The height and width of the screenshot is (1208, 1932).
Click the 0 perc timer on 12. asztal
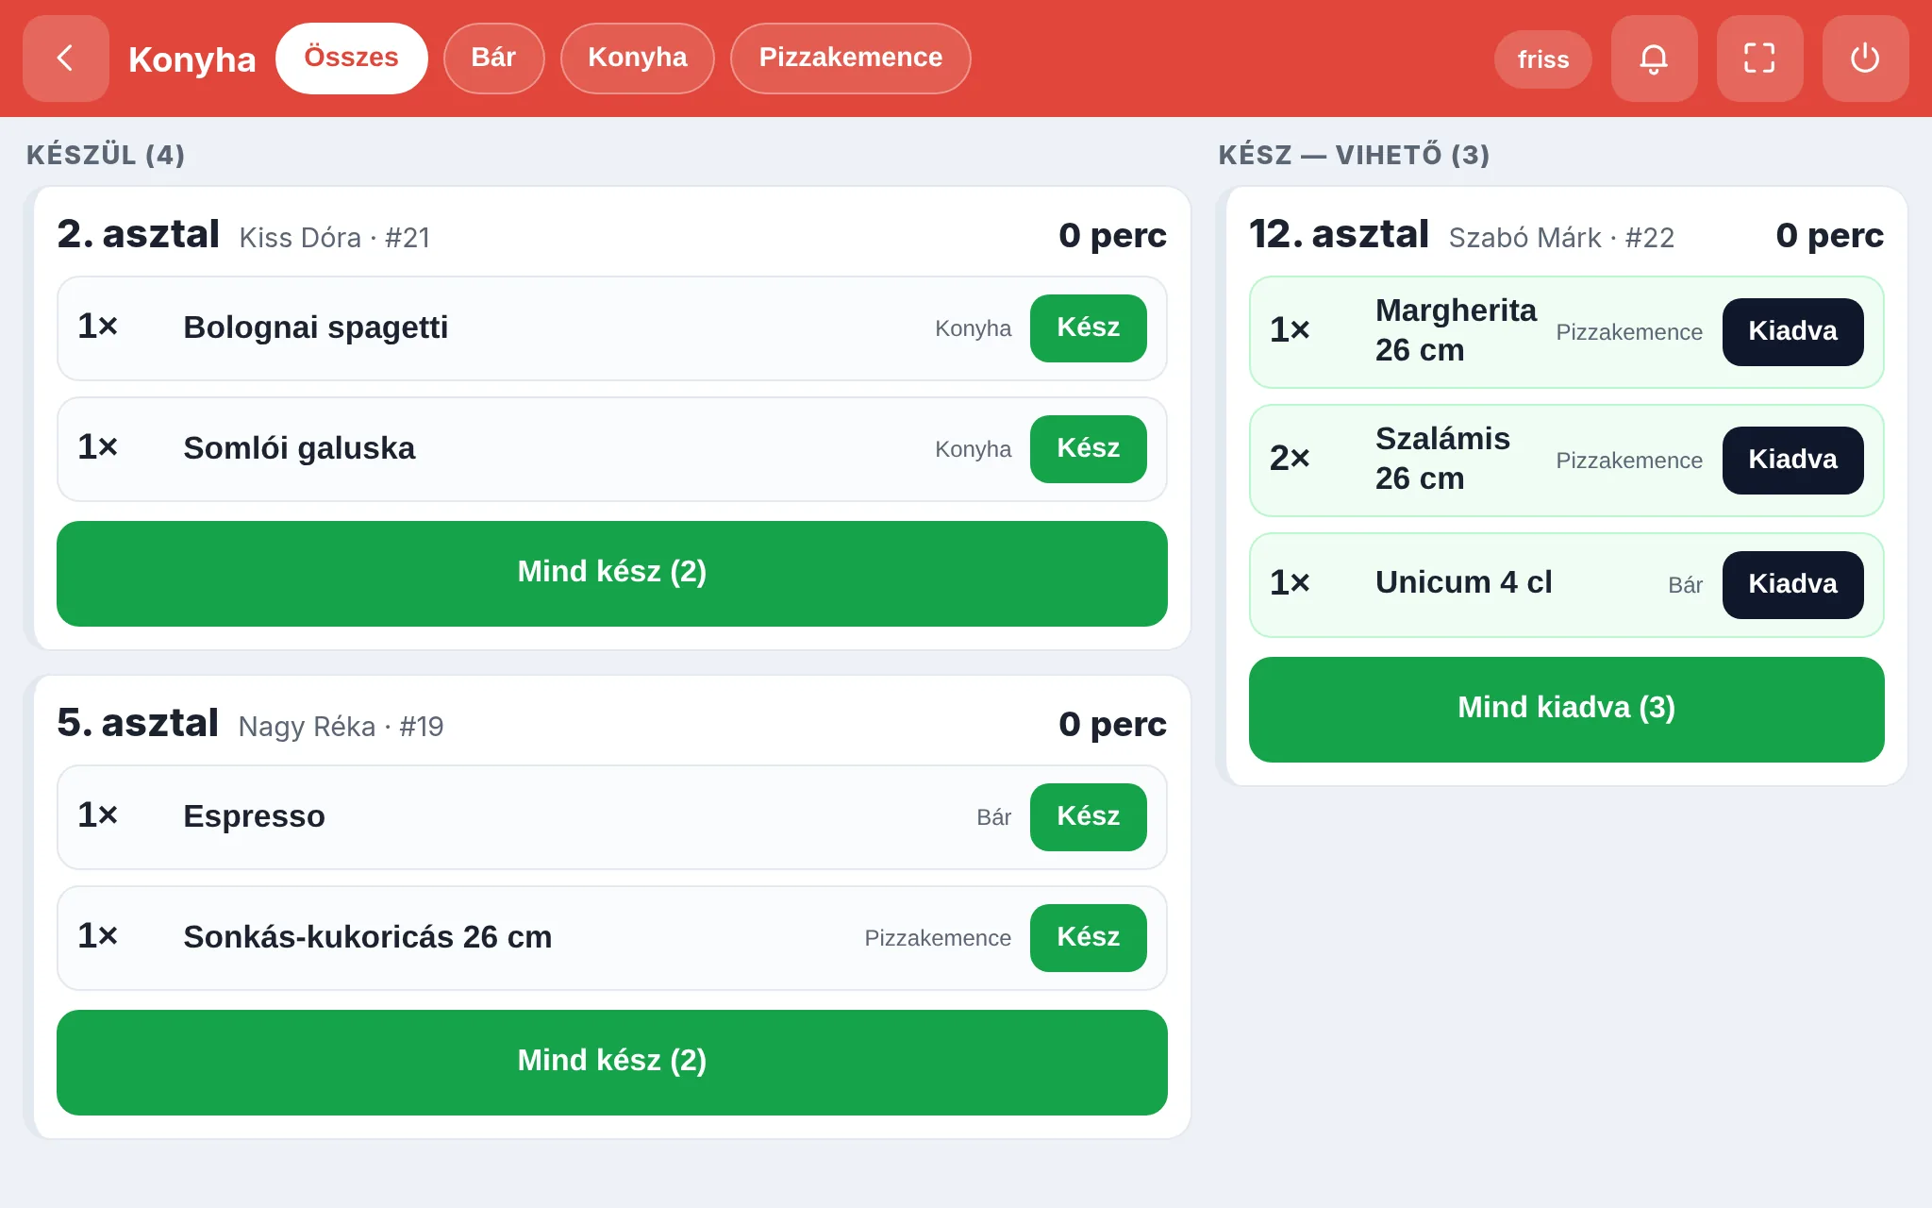click(1830, 235)
